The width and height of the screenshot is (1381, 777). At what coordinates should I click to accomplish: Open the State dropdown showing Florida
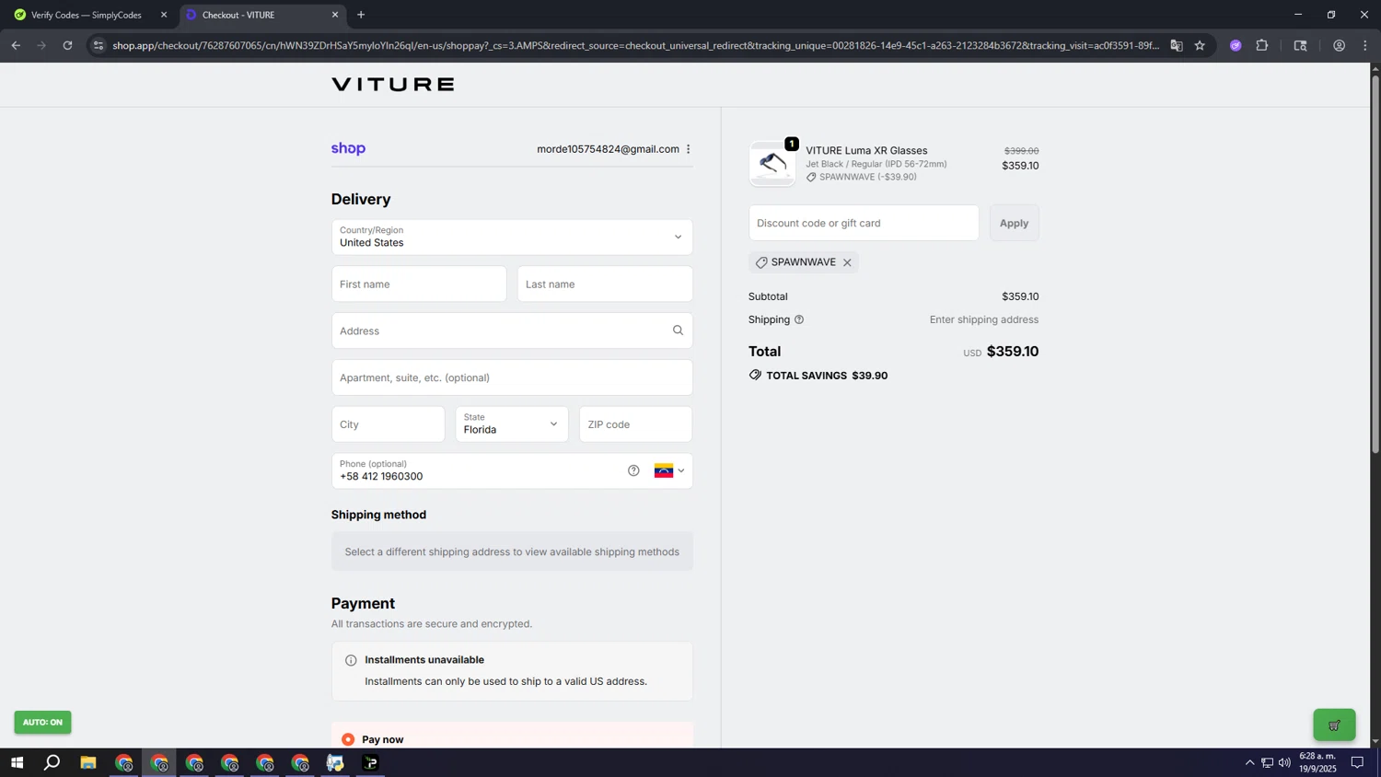point(512,424)
